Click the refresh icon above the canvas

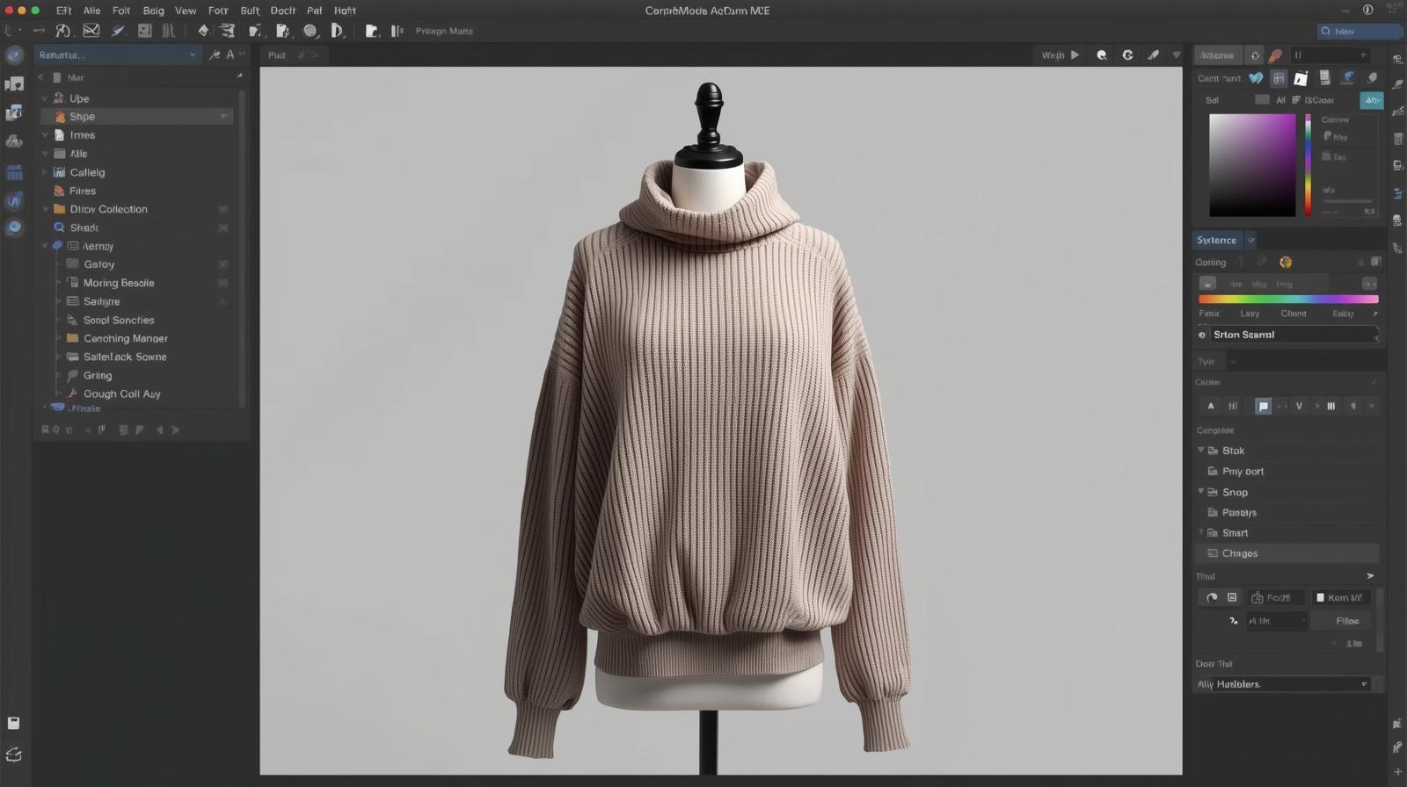tap(1127, 54)
